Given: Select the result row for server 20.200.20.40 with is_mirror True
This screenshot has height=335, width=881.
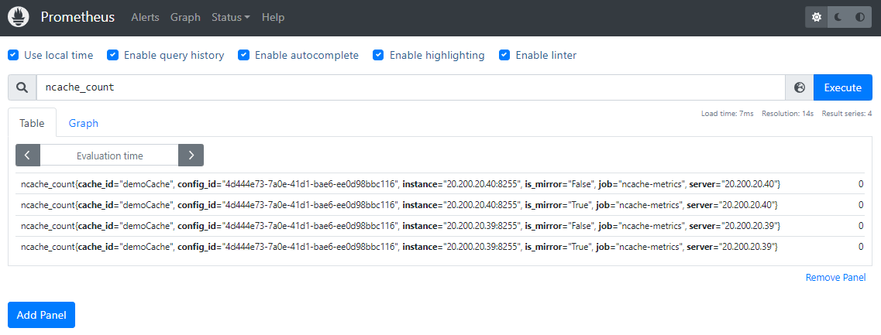Looking at the screenshot, I should [440, 205].
